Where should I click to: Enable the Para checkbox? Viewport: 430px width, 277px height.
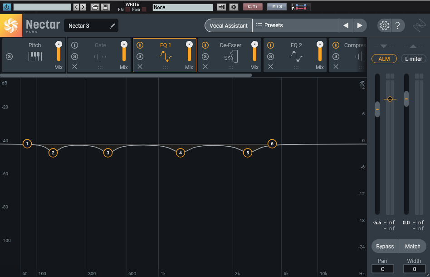click(x=144, y=10)
